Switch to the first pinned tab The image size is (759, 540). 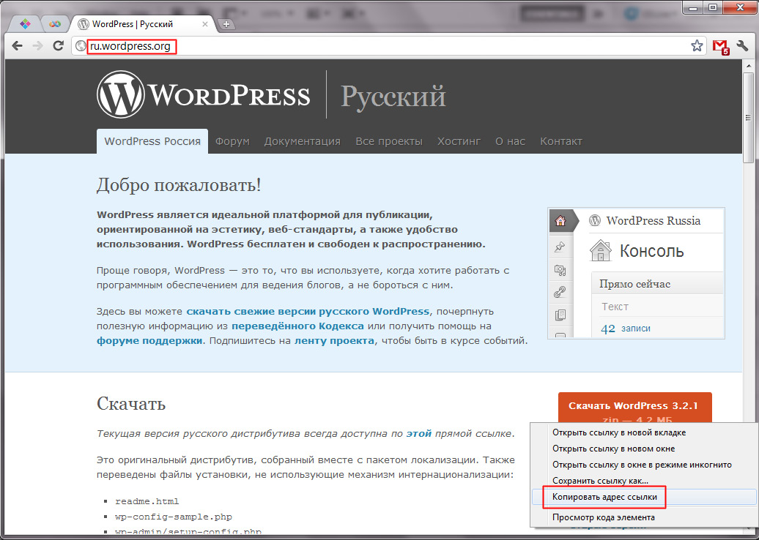tap(25, 24)
